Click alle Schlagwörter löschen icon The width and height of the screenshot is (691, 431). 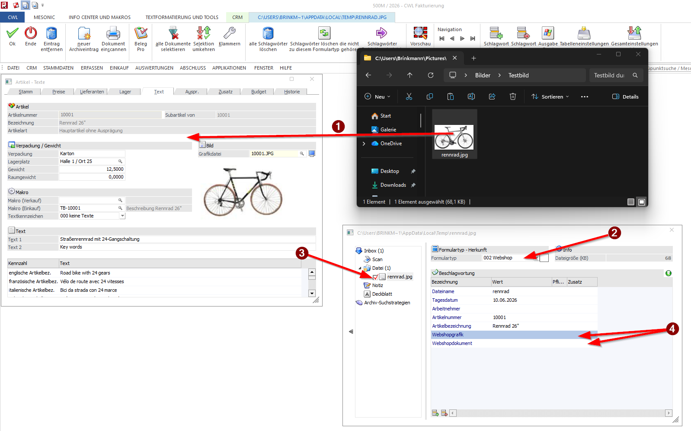[268, 33]
